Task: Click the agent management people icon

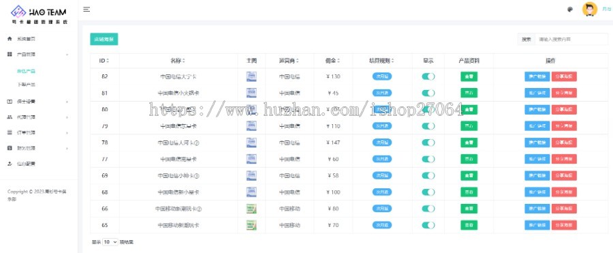Action: pos(10,117)
